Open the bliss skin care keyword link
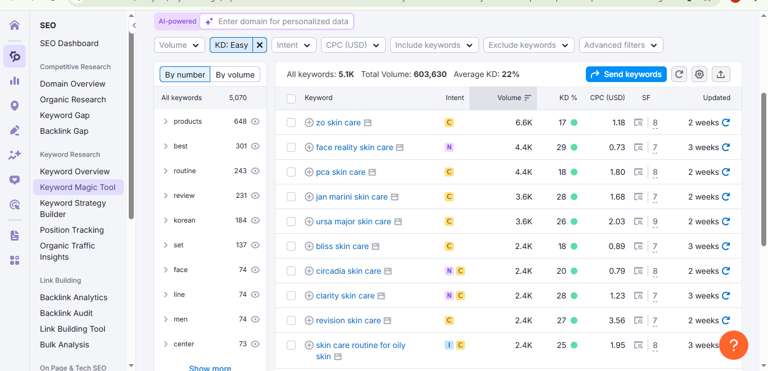The image size is (768, 371). click(343, 246)
